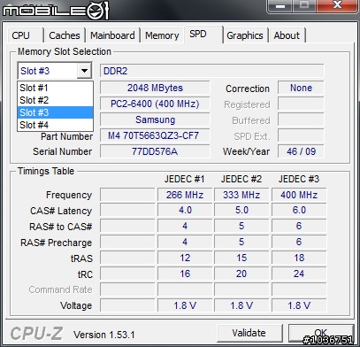This screenshot has width=360, height=347.
Task: Click the empty Registered field
Action: click(x=301, y=104)
